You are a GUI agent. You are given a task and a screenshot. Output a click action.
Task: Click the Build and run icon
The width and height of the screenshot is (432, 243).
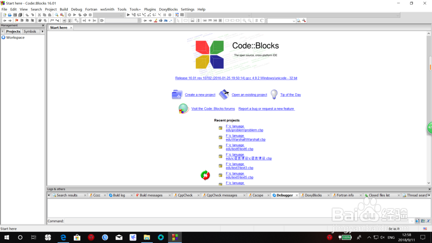click(x=80, y=15)
